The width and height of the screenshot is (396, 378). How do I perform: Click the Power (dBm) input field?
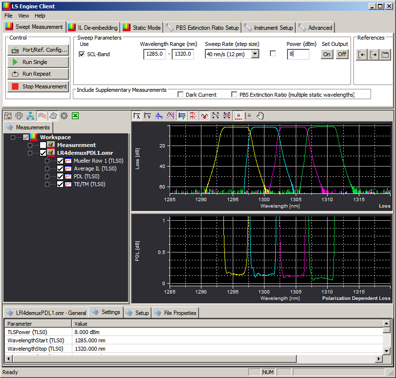coord(298,54)
